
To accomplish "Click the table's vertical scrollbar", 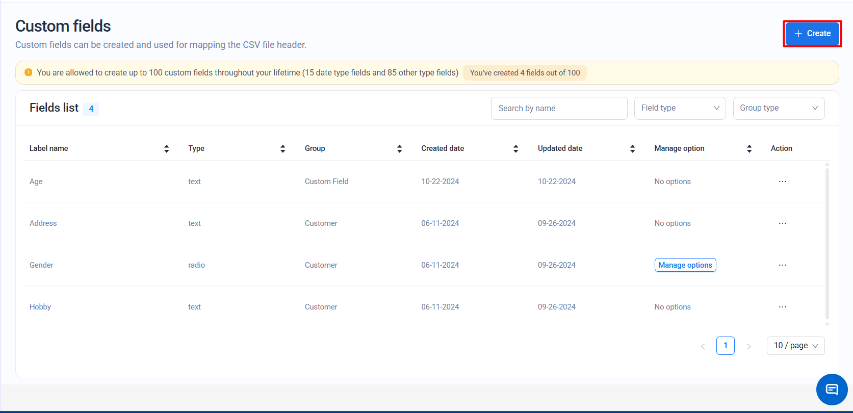I will tap(826, 243).
